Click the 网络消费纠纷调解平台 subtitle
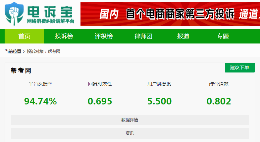 pyautogui.click(x=51, y=21)
